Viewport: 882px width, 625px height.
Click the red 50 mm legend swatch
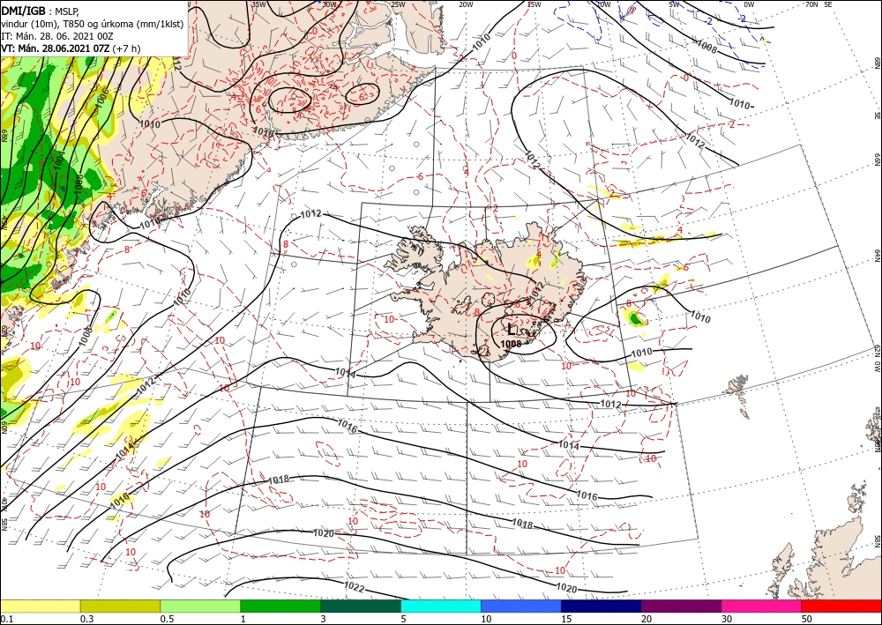coord(841,606)
